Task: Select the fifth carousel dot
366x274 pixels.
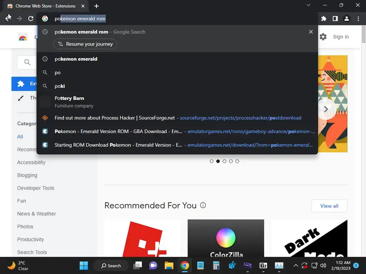Action: (x=237, y=161)
